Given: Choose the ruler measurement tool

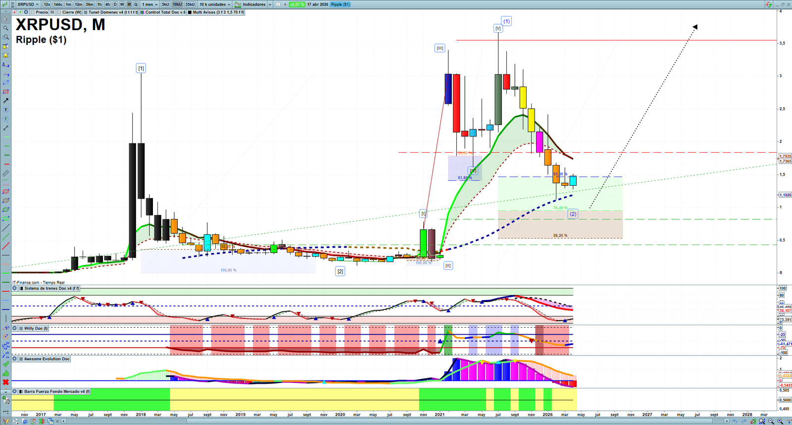Looking at the screenshot, I should [x=5, y=173].
